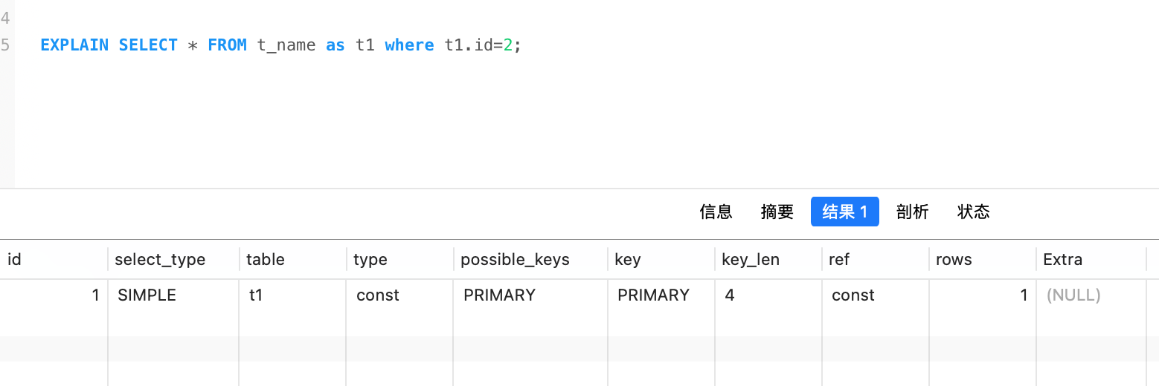Click the select_type column header

point(160,260)
